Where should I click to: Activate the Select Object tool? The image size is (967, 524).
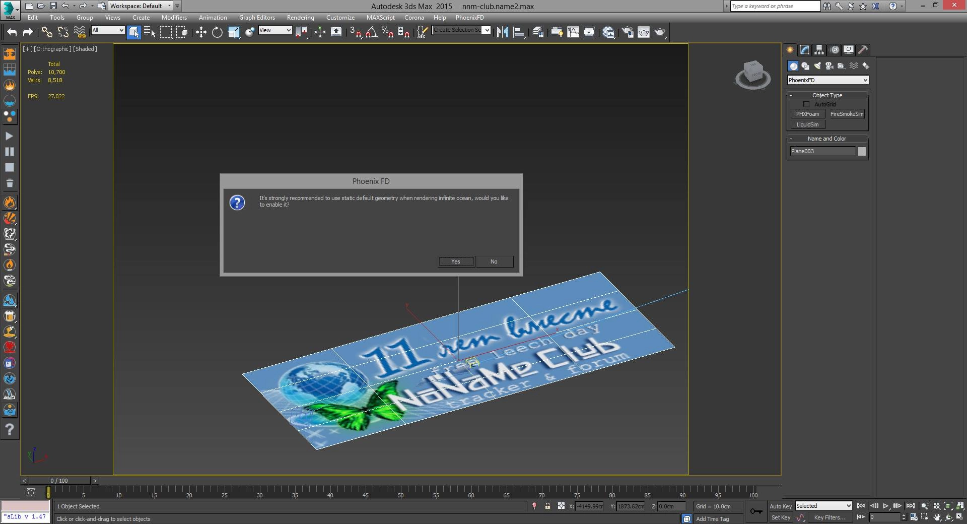[x=134, y=32]
